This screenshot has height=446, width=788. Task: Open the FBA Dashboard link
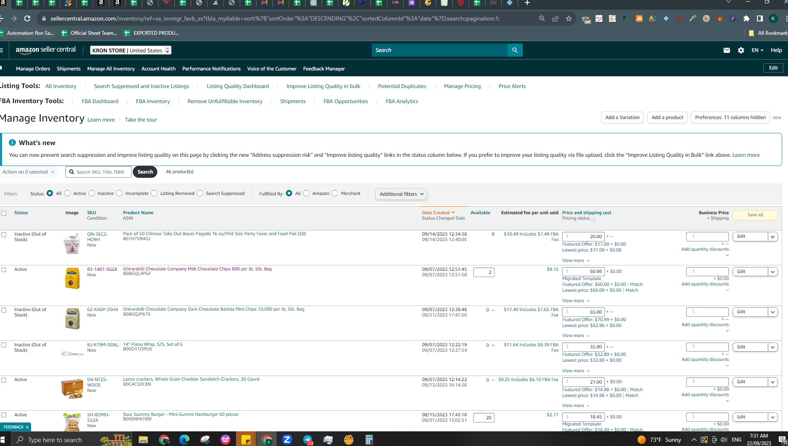100,101
